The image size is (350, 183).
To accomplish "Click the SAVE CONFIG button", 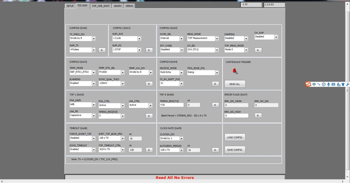I will (235, 150).
